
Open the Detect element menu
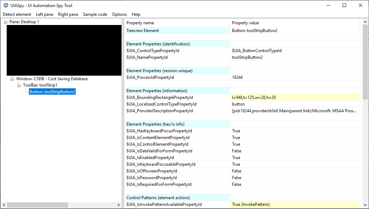tap(17, 14)
